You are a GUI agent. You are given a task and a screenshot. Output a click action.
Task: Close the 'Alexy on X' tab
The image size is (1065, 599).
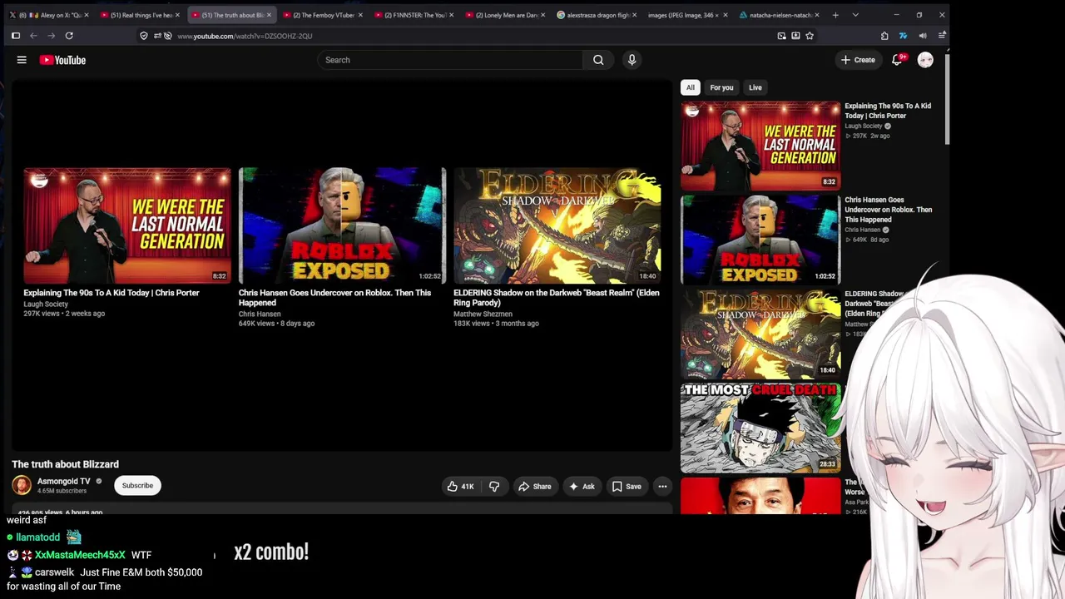(x=86, y=15)
